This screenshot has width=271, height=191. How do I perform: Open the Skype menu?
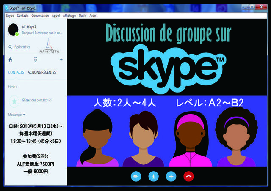(x=10, y=16)
